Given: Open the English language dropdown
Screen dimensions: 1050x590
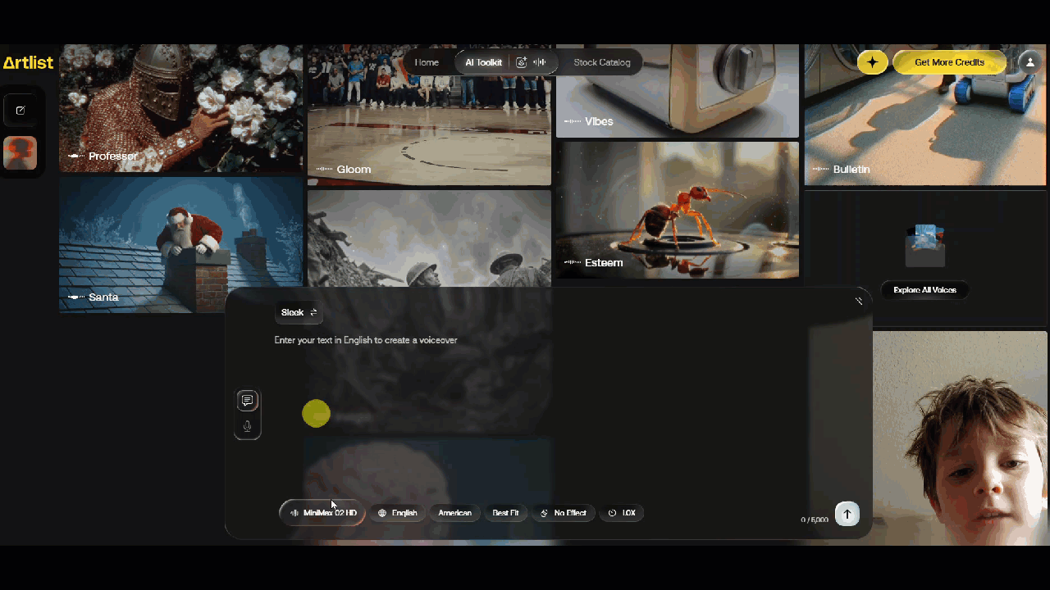Looking at the screenshot, I should tap(397, 513).
